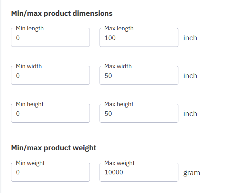Click the inch unit beside Max width
Image resolution: width=228 pixels, height=193 pixels.
point(190,76)
